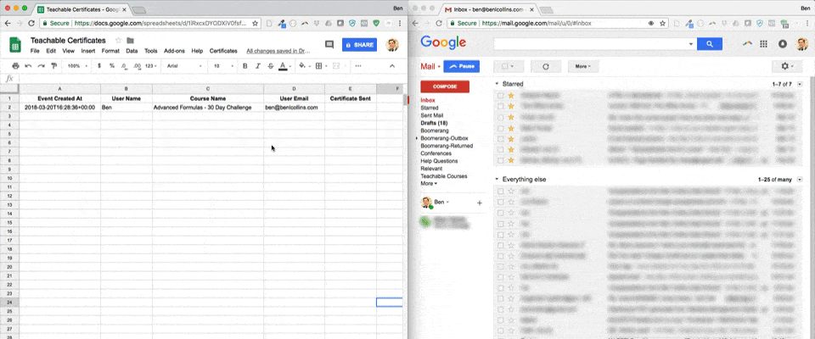Open the font size 10 dropdown
Image resolution: width=815 pixels, height=339 pixels.
pyautogui.click(x=223, y=66)
